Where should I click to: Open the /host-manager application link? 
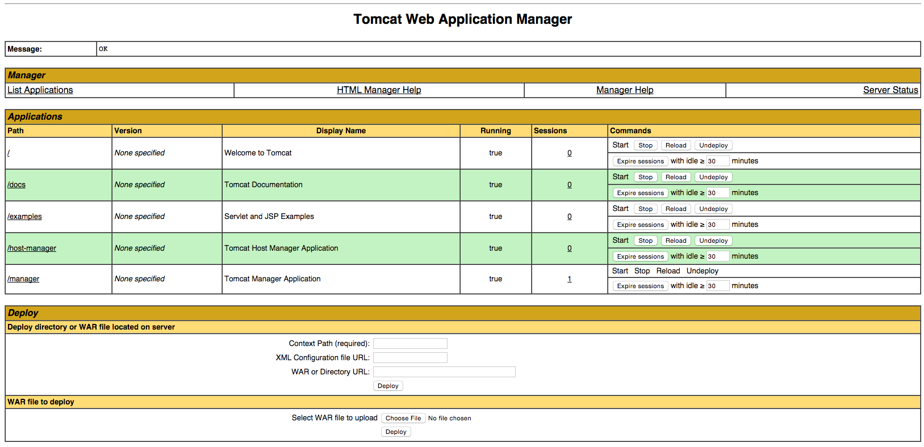pyautogui.click(x=32, y=248)
